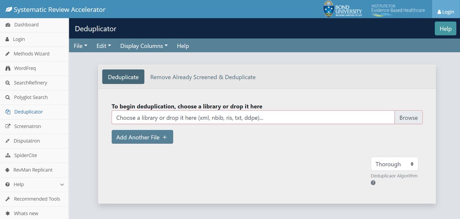The image size is (460, 219).
Task: Click the SpiderCite sitemap icon
Action: 8,156
